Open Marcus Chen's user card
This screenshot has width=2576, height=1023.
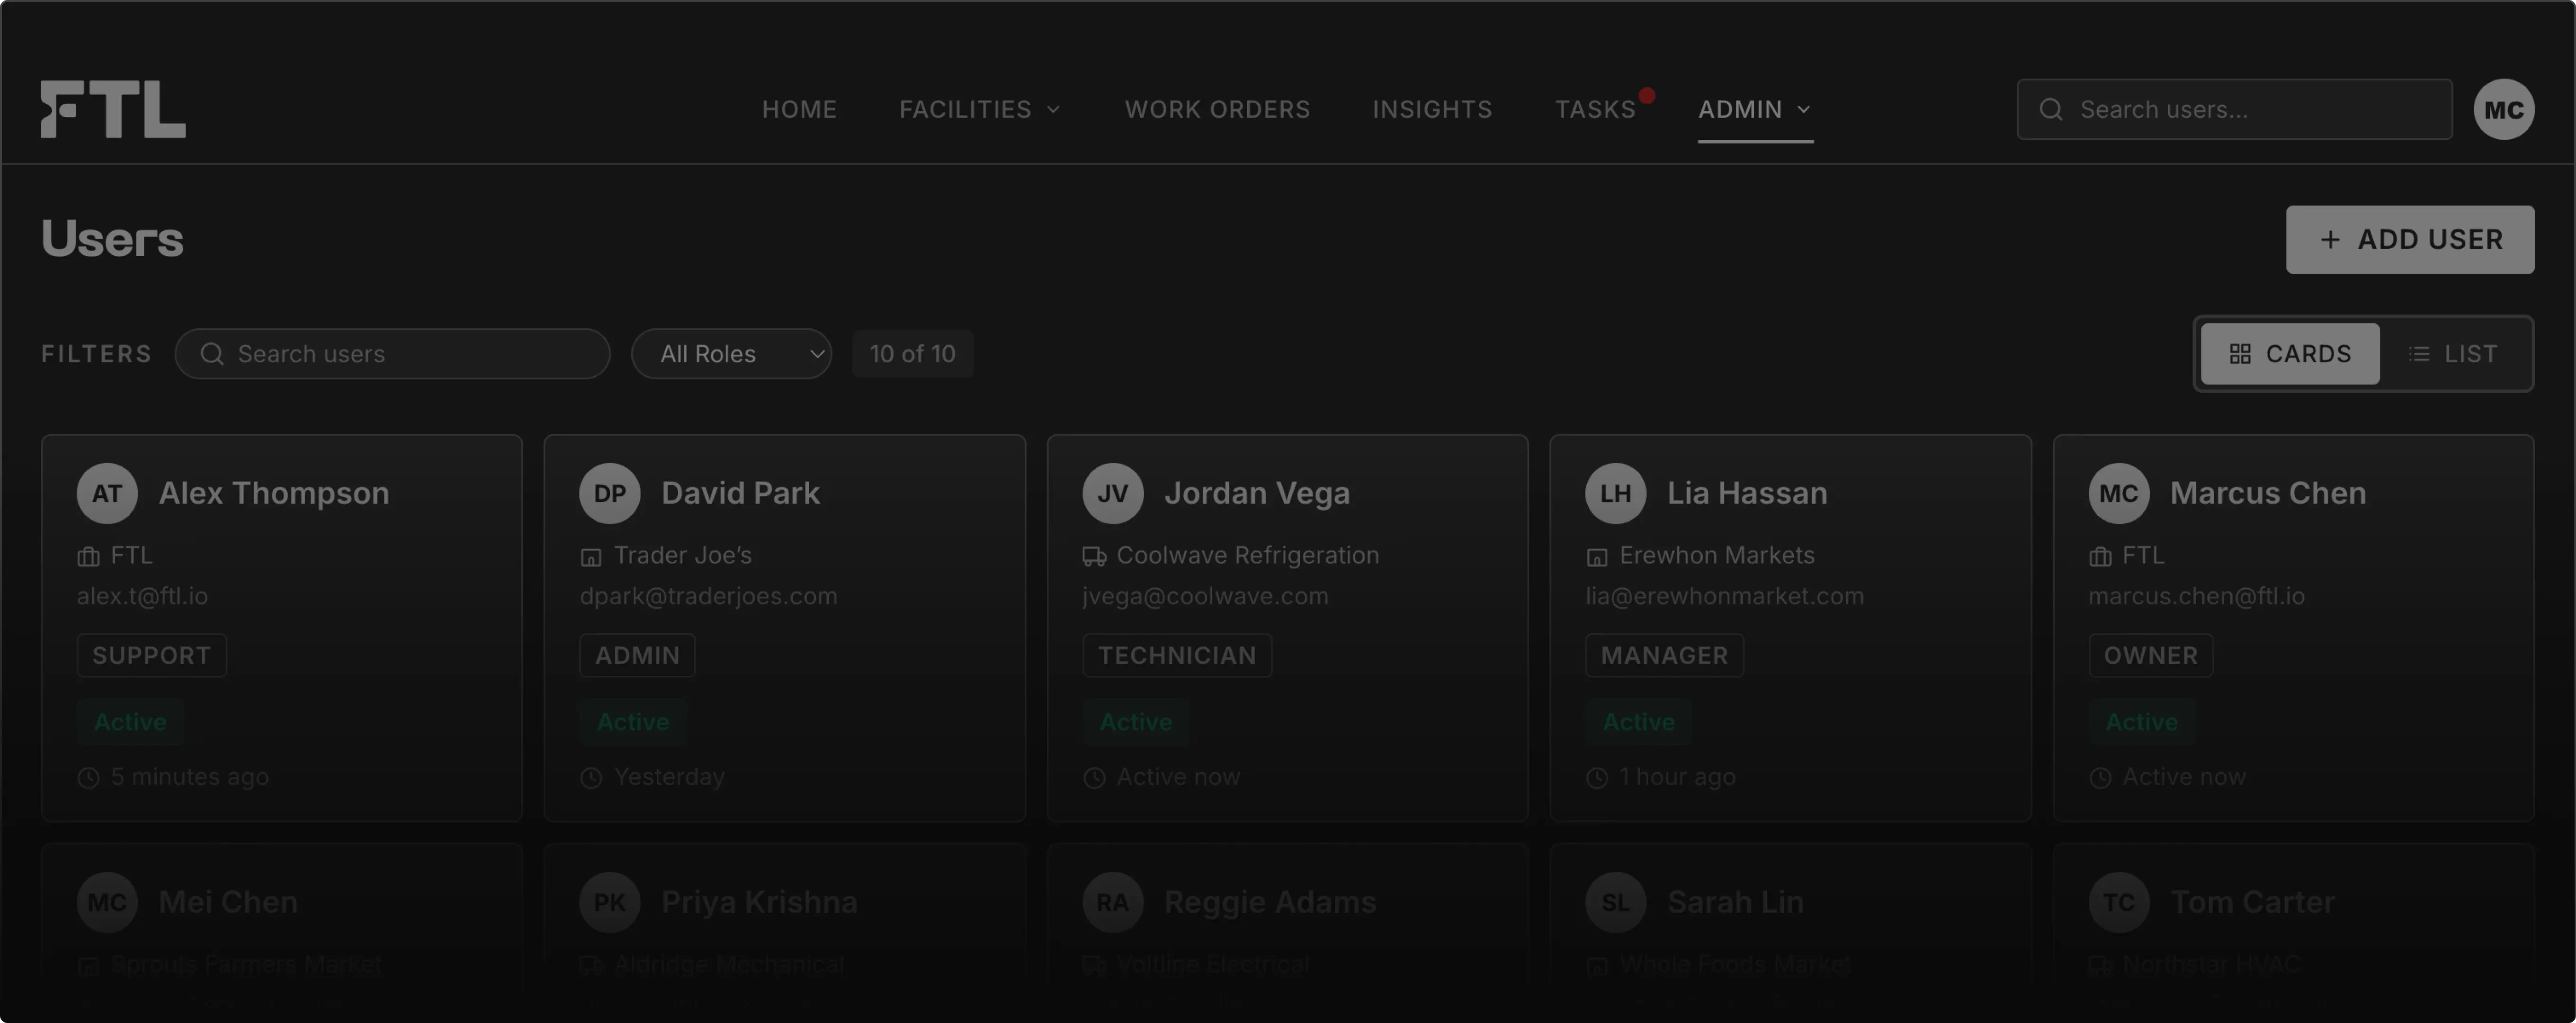coord(2293,628)
